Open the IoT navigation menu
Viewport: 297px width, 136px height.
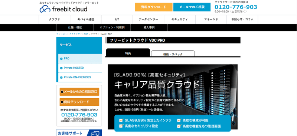[x=117, y=19]
